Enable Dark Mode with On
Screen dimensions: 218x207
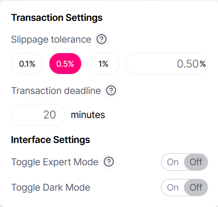pos(173,187)
